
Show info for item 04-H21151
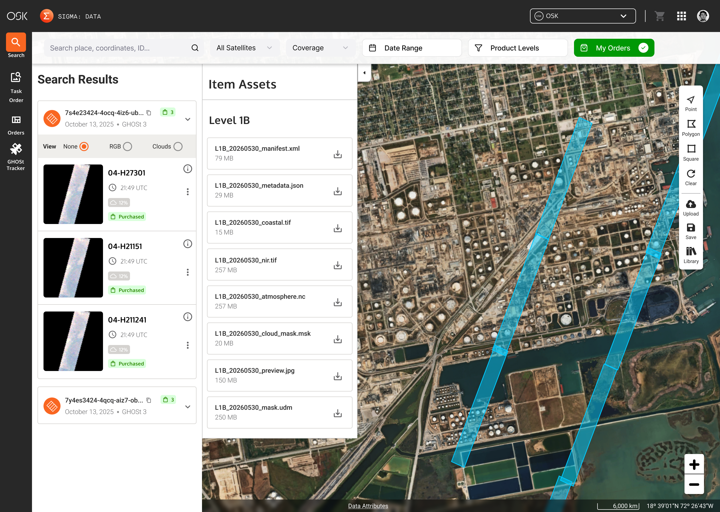tap(187, 244)
